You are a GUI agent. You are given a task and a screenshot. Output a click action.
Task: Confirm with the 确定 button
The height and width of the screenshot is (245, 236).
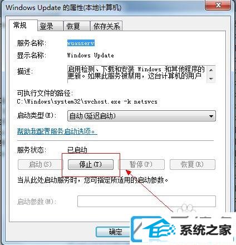[115, 232]
